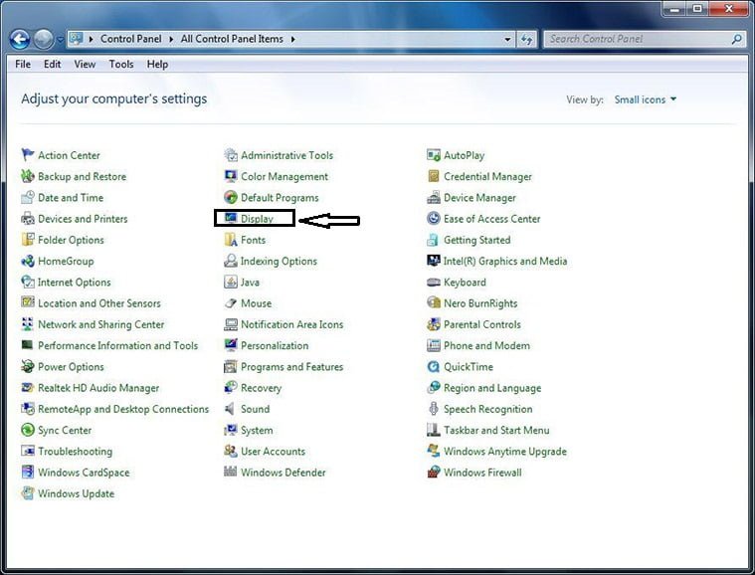Open the Tools menu
The height and width of the screenshot is (575, 755).
(120, 64)
